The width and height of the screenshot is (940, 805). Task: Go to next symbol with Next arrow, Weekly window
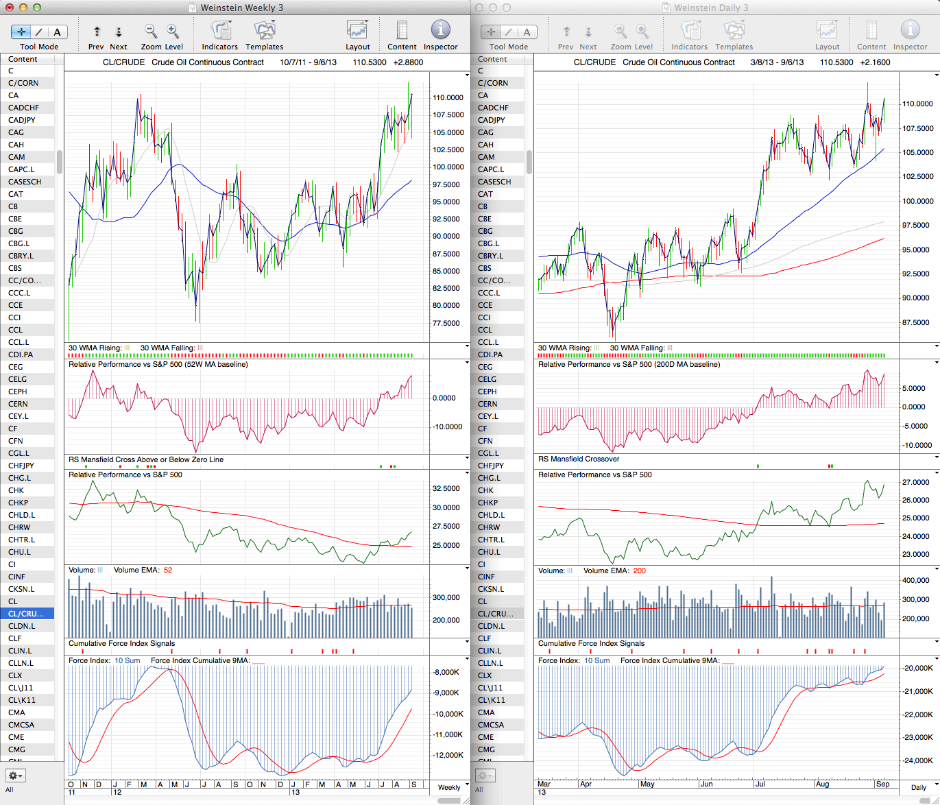pyautogui.click(x=119, y=32)
